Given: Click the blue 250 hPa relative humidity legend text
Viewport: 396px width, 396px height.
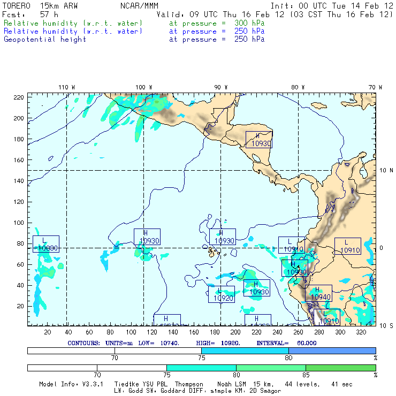Looking at the screenshot, I should [73, 31].
